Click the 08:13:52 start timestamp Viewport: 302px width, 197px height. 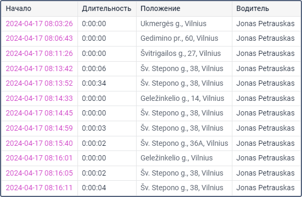[39, 83]
